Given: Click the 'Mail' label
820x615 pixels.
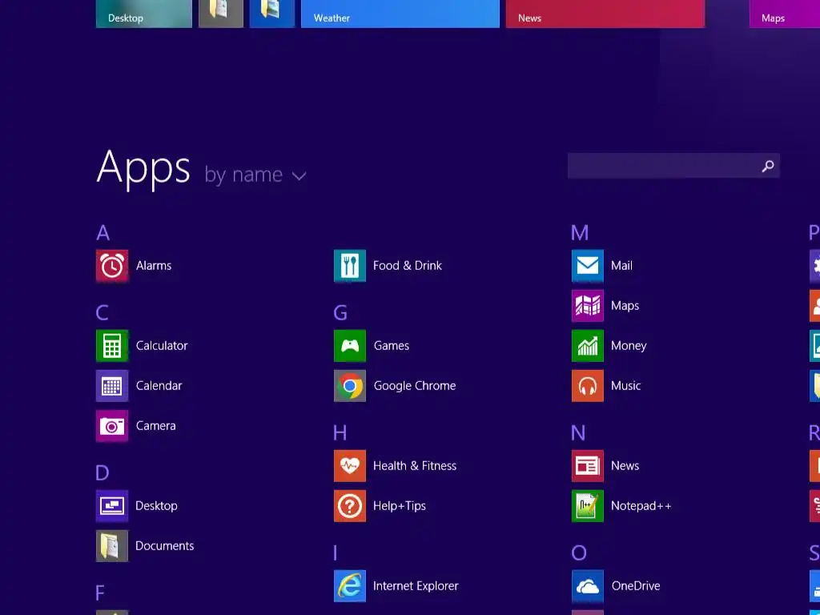Looking at the screenshot, I should coord(621,266).
